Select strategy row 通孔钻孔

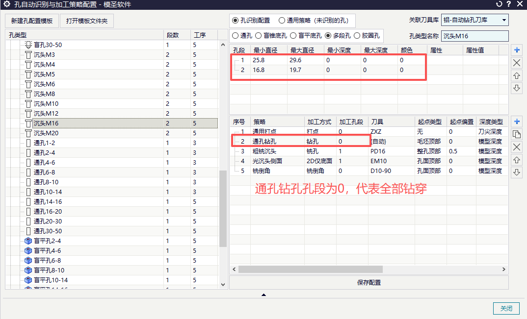coord(369,141)
